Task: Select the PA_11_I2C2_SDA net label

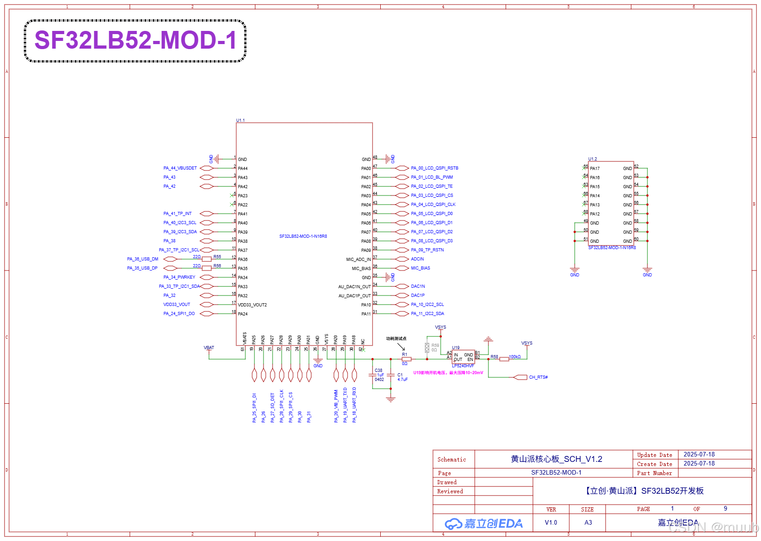Action: click(x=428, y=314)
